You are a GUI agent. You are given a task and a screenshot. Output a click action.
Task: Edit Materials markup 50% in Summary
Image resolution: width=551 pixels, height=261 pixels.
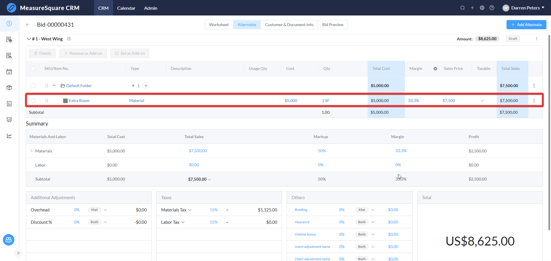tap(322, 151)
